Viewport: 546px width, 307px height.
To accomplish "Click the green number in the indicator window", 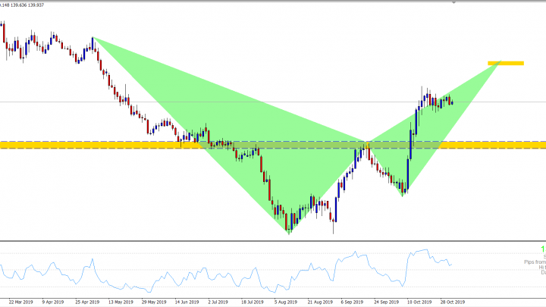I will coord(543,249).
